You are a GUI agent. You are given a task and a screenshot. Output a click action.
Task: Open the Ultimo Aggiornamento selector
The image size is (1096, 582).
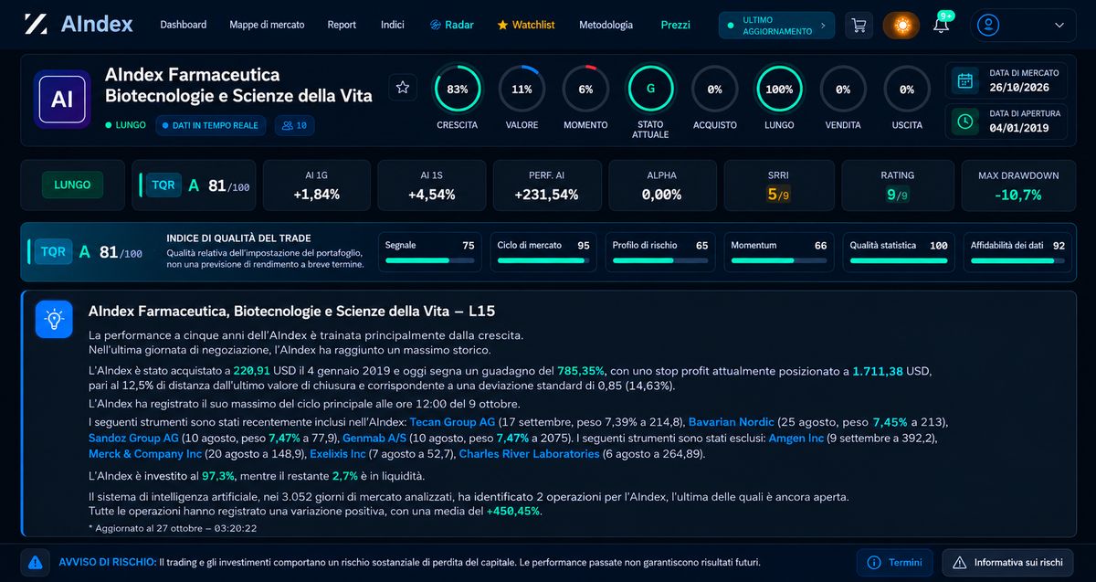(776, 26)
